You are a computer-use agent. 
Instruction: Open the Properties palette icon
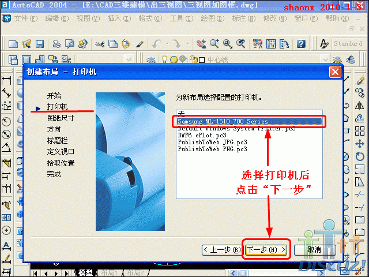tap(258, 44)
